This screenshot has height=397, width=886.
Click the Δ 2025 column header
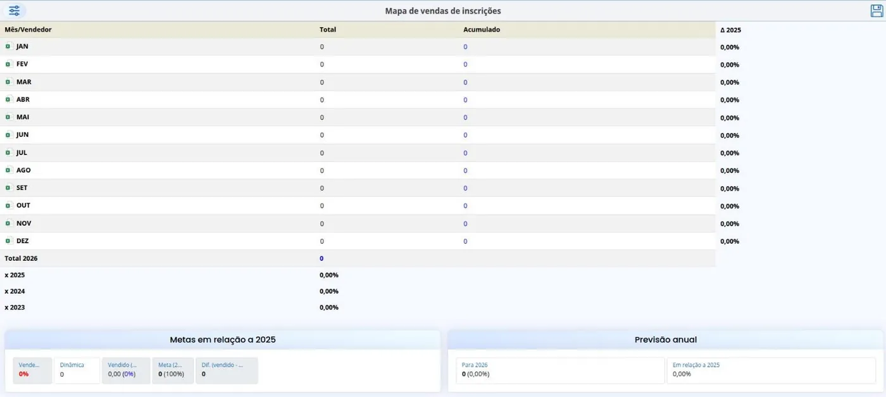pos(730,30)
